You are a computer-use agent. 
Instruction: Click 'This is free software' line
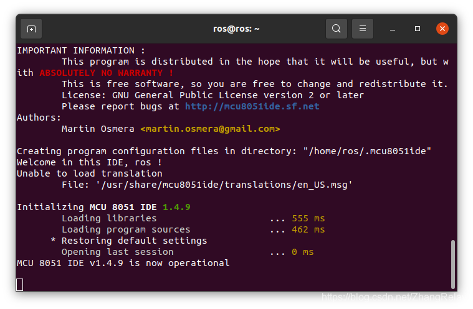click(255, 84)
